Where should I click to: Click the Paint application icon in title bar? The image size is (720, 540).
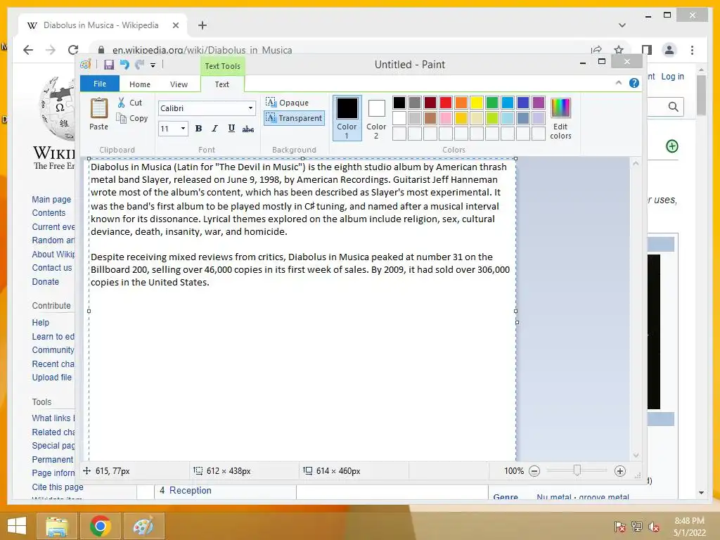pos(86,65)
